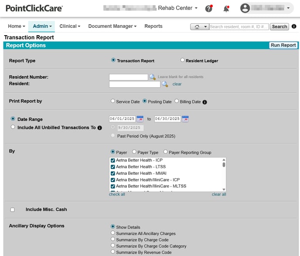Open the Admin menu

coord(42,27)
